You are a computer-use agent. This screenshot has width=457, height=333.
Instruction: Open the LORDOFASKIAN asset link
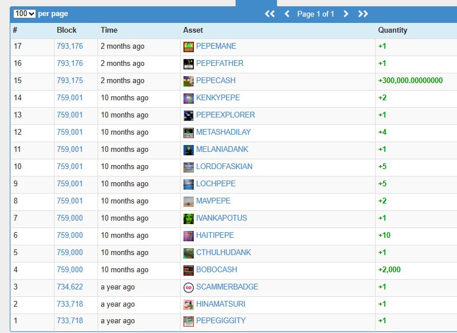224,166
